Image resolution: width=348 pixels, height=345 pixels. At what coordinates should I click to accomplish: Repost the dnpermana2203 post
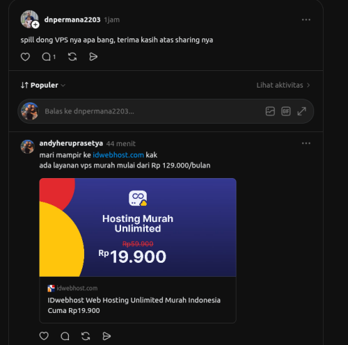point(72,57)
